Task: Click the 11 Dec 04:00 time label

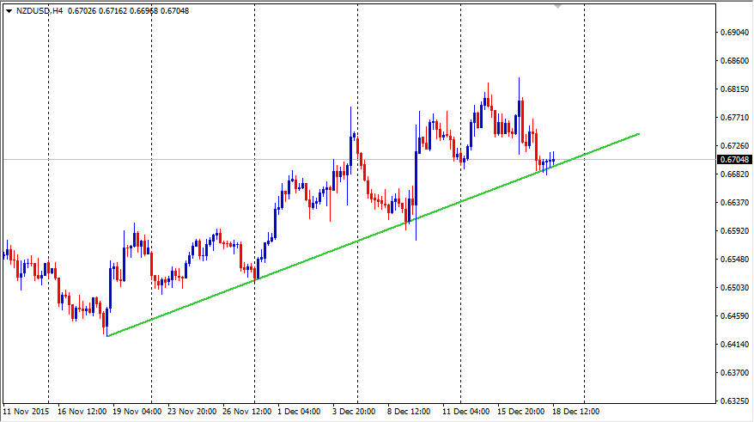Action: tap(466, 412)
